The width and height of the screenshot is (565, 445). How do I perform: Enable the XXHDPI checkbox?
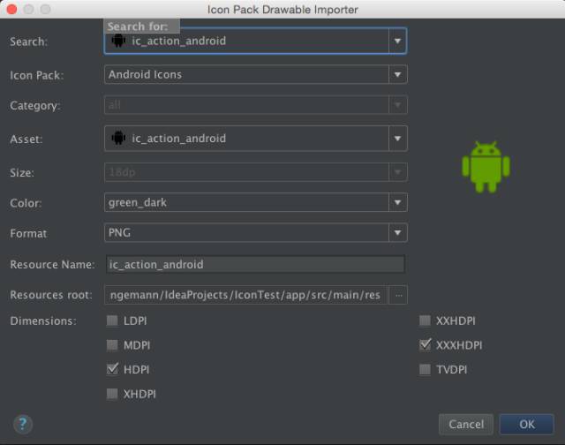[x=425, y=321]
